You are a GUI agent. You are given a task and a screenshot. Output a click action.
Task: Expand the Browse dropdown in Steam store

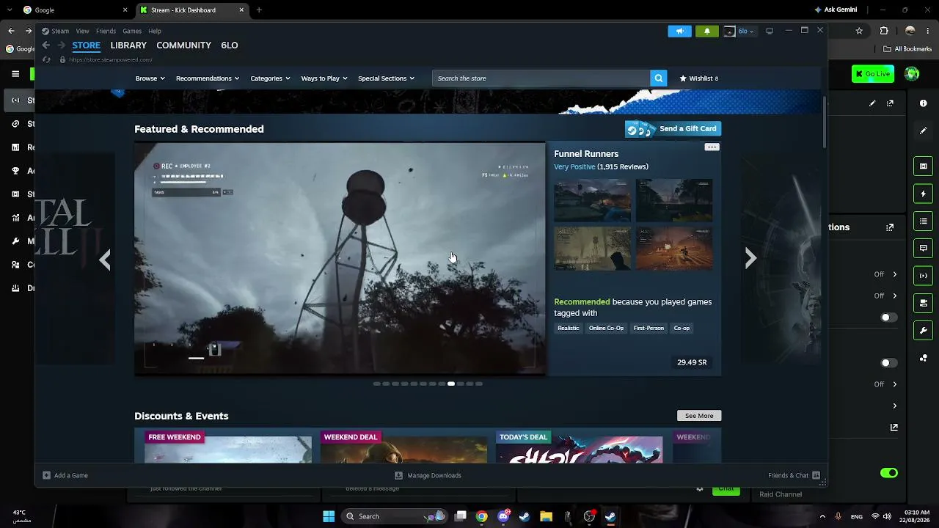pos(150,78)
